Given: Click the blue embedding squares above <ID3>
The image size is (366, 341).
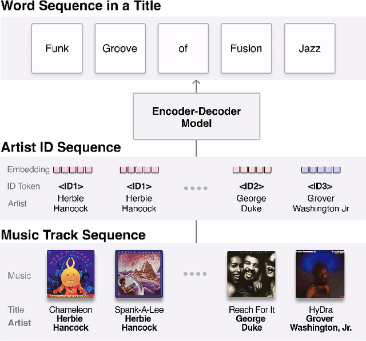Looking at the screenshot, I should point(320,170).
